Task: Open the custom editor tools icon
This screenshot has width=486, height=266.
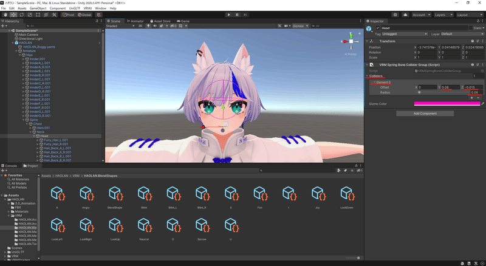Action: (x=54, y=15)
